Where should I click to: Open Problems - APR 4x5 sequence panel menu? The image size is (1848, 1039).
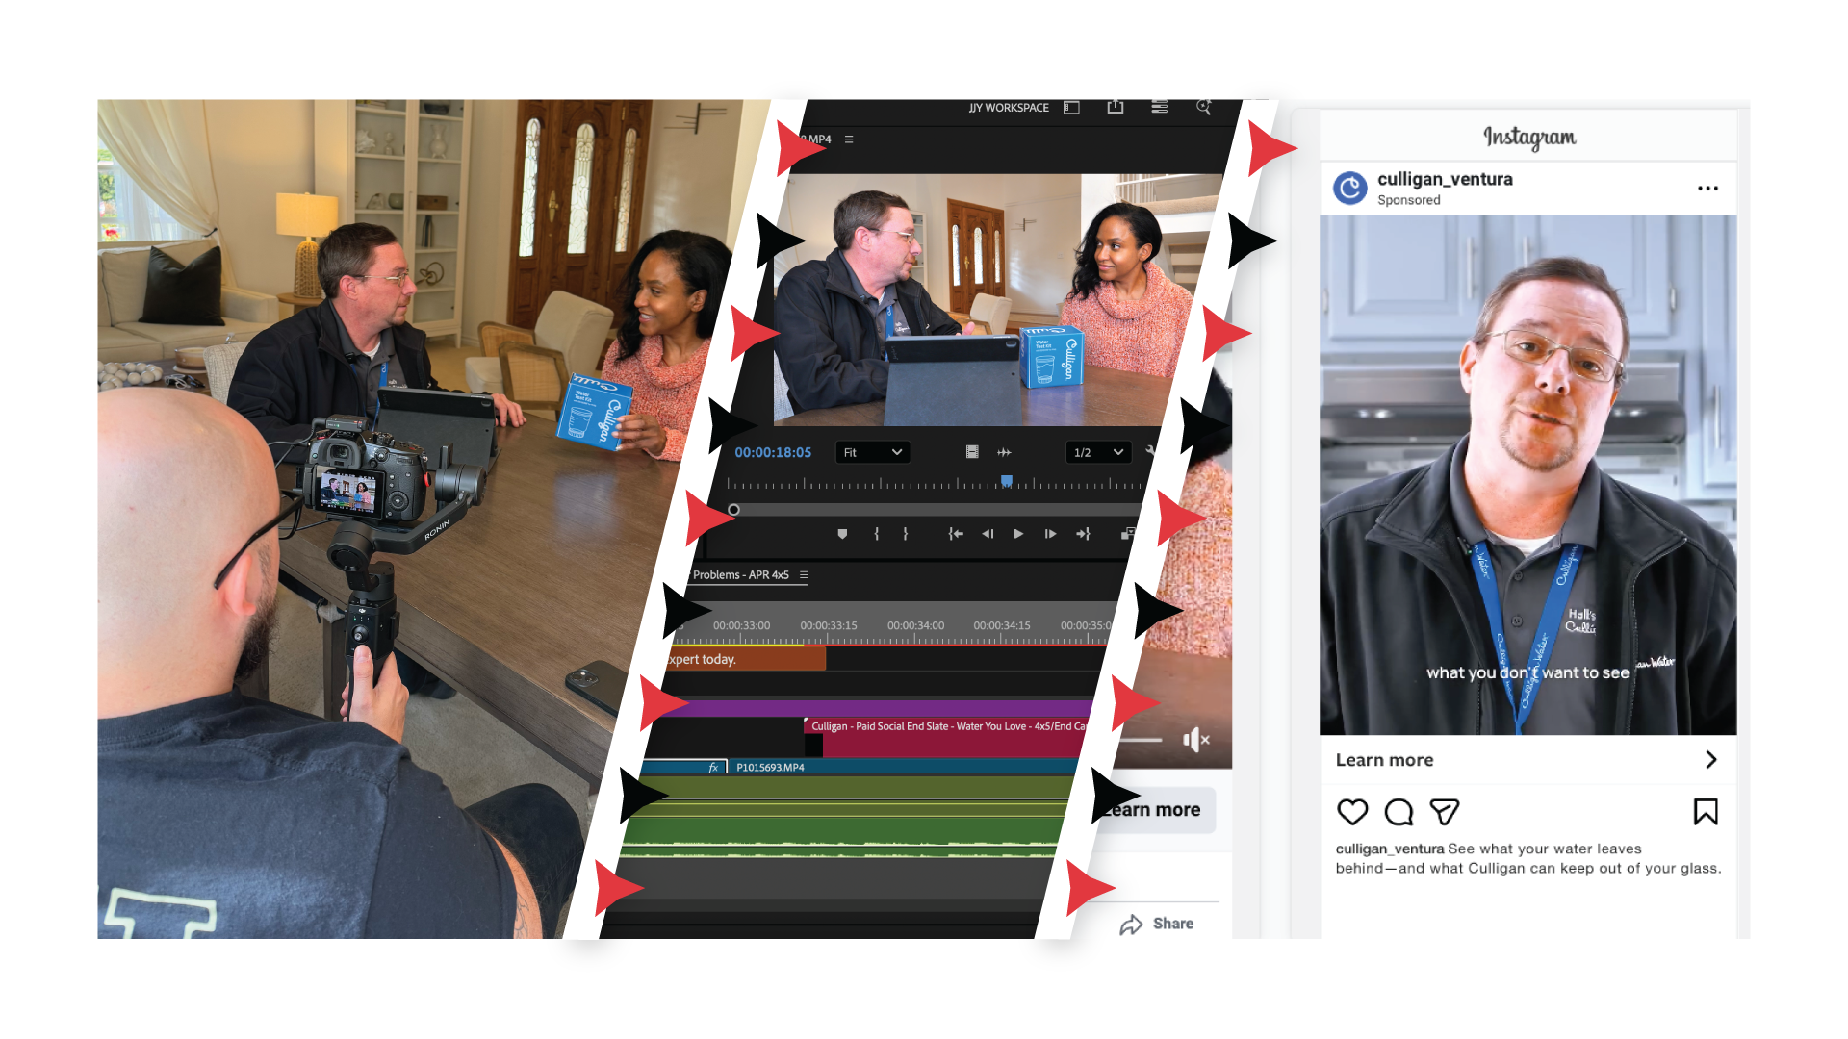coord(804,575)
